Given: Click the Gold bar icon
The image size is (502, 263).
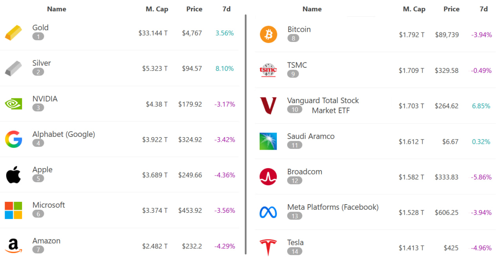Looking at the screenshot, I should (x=13, y=33).
